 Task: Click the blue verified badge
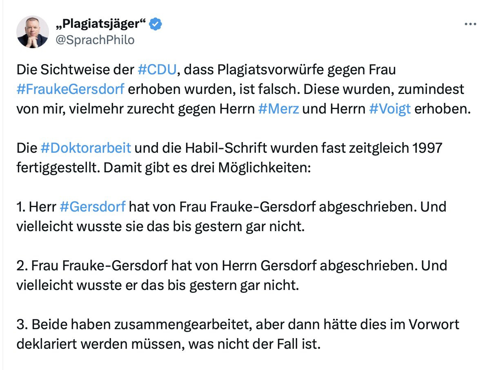156,24
